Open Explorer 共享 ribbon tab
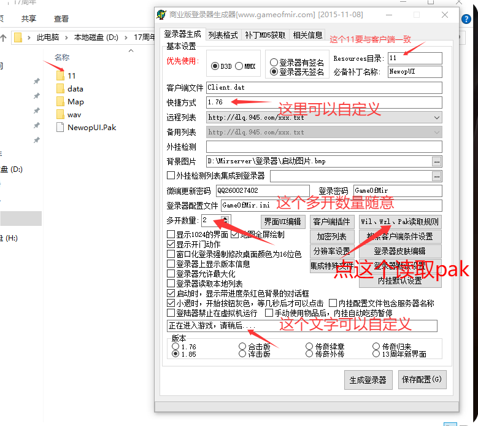The width and height of the screenshot is (478, 426). 29,19
